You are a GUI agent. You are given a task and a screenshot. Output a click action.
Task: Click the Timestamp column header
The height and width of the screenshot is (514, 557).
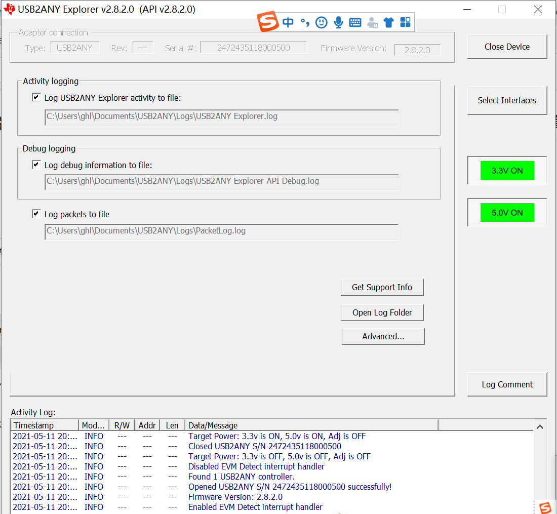tap(45, 425)
